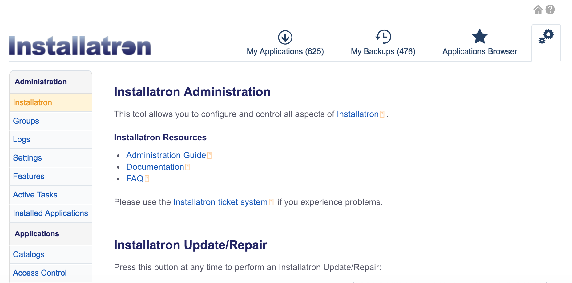Click the Installatron logo
Screen dimensions: 572x283
coord(80,46)
